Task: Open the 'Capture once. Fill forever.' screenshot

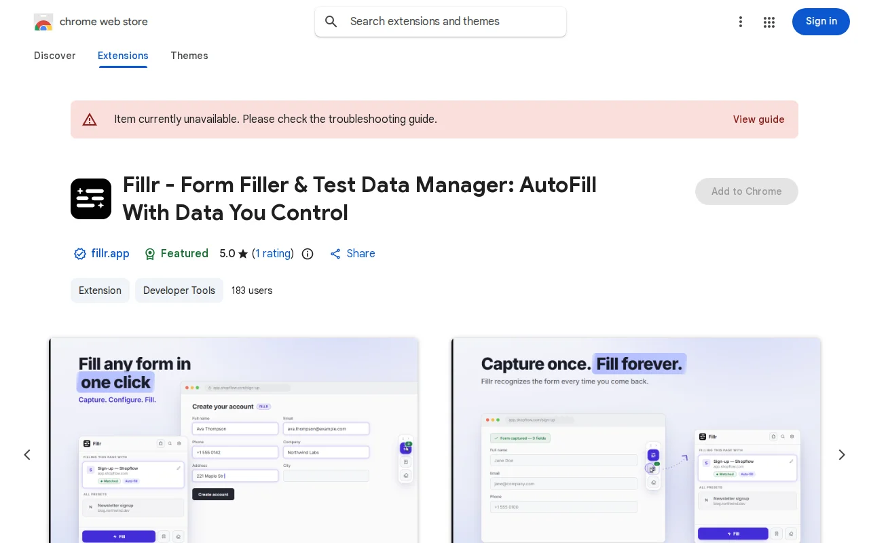Action: coord(636,441)
